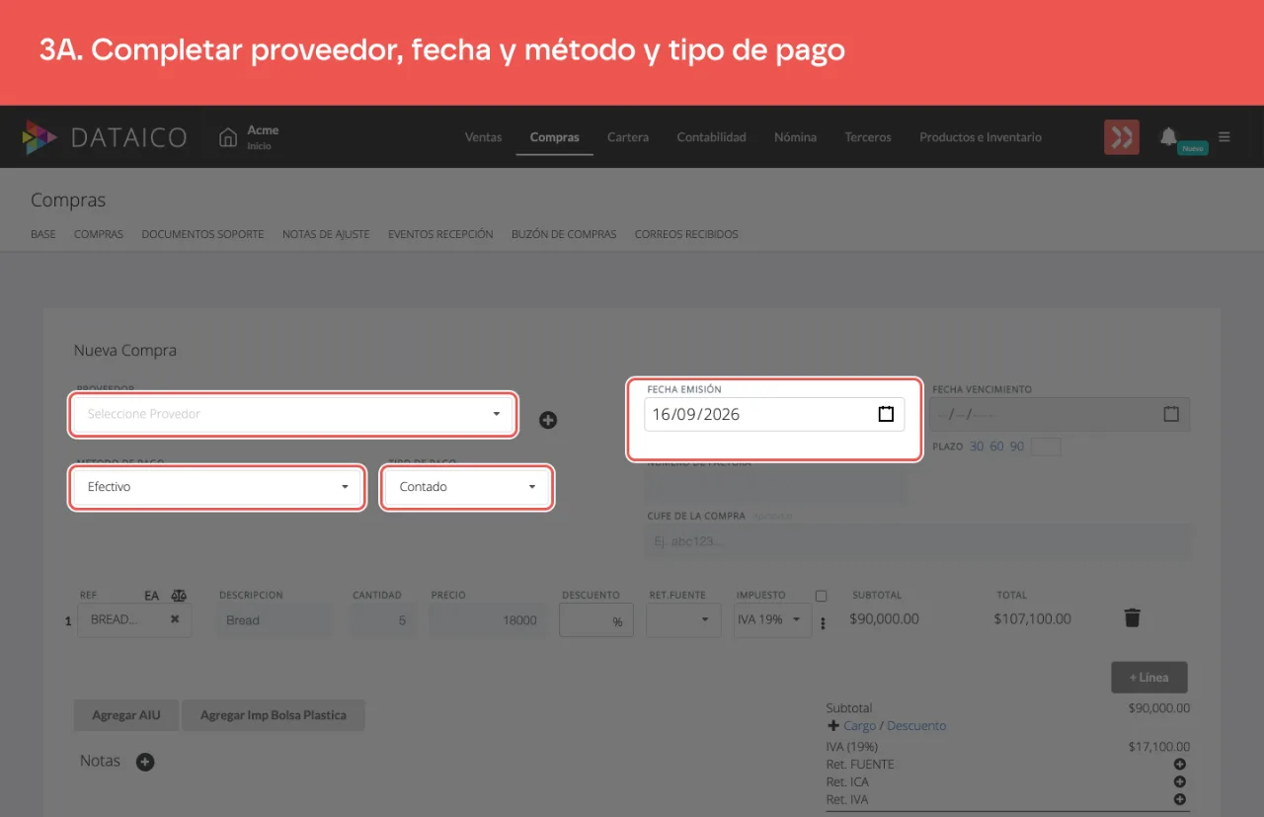Click the Precio field showing 18000
Image resolution: width=1264 pixels, height=817 pixels.
(488, 620)
